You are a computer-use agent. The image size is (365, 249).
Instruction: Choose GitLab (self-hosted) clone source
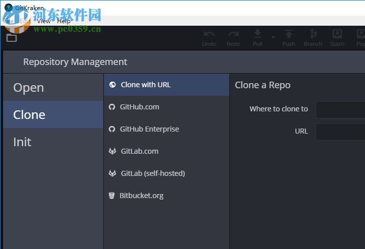167,173
